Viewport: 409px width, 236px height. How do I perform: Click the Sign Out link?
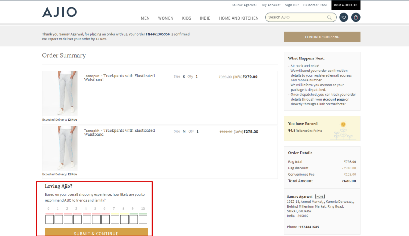coord(292,5)
